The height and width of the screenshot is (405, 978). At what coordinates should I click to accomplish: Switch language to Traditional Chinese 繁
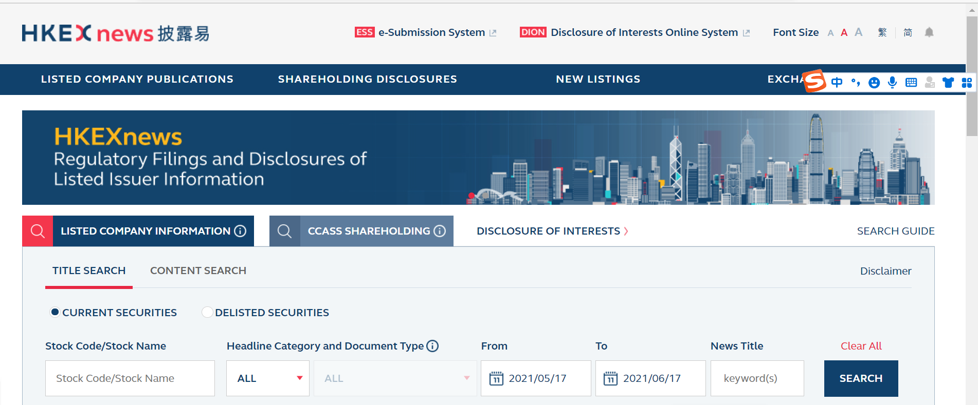[882, 32]
